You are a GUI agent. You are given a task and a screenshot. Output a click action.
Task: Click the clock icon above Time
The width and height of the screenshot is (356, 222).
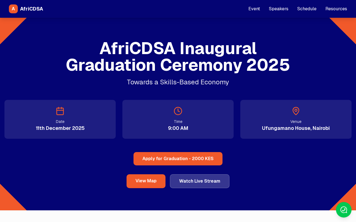(x=178, y=111)
